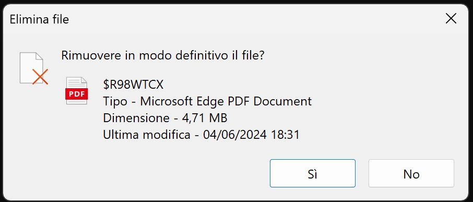Confirm deletion with the Sì button
The image size is (473, 202).
(x=313, y=173)
